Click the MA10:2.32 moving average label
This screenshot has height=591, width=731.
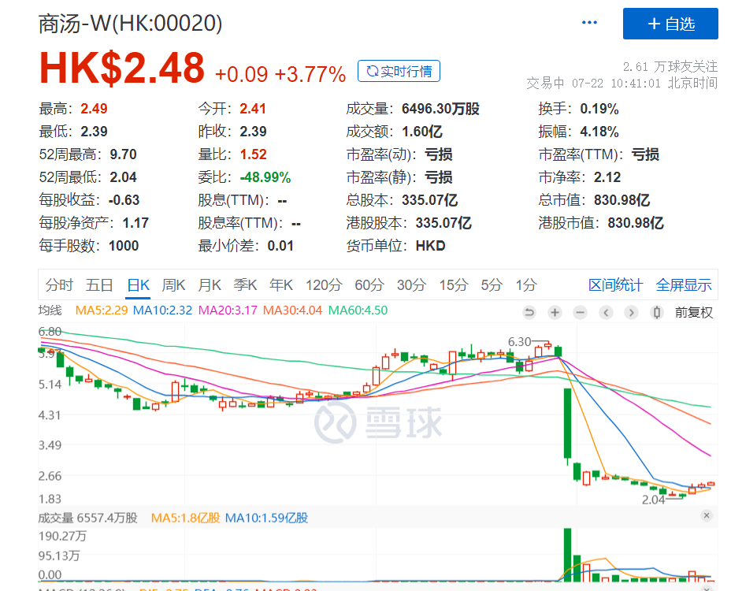point(162,310)
